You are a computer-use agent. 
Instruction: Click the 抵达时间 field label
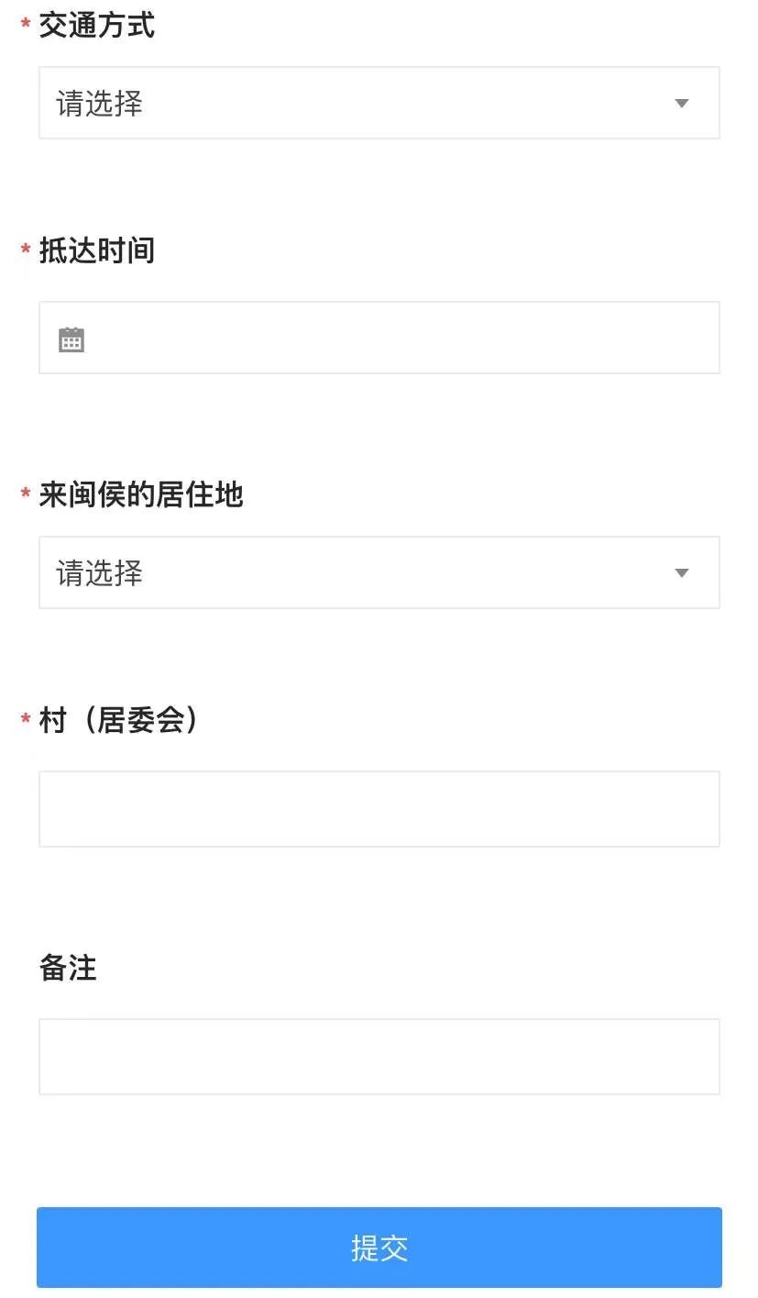[x=96, y=250]
